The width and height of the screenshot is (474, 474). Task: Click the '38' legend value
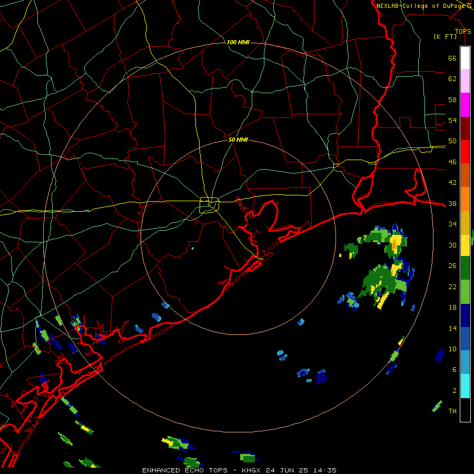(452, 203)
